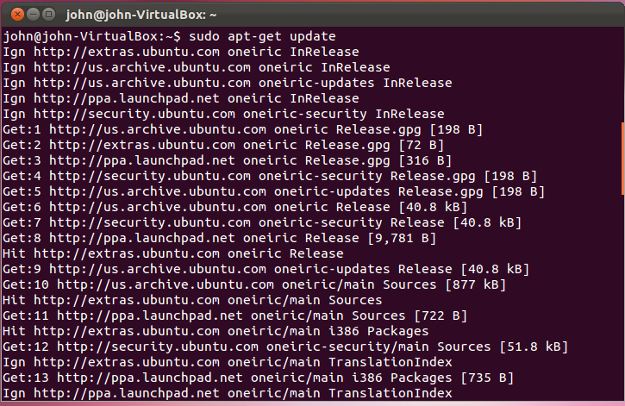625x406 pixels.
Task: Click the [51.8 kB] size on Get:12
Action: click(534, 347)
